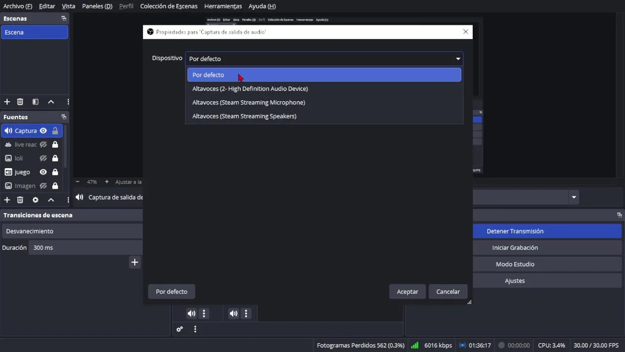The width and height of the screenshot is (625, 352).
Task: Show the live reac source
Action: coord(43,144)
